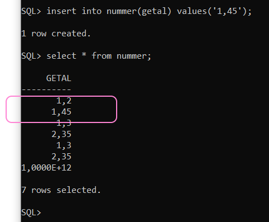
Task: Click the empty SQL> prompt at bottom
Action: point(31,212)
